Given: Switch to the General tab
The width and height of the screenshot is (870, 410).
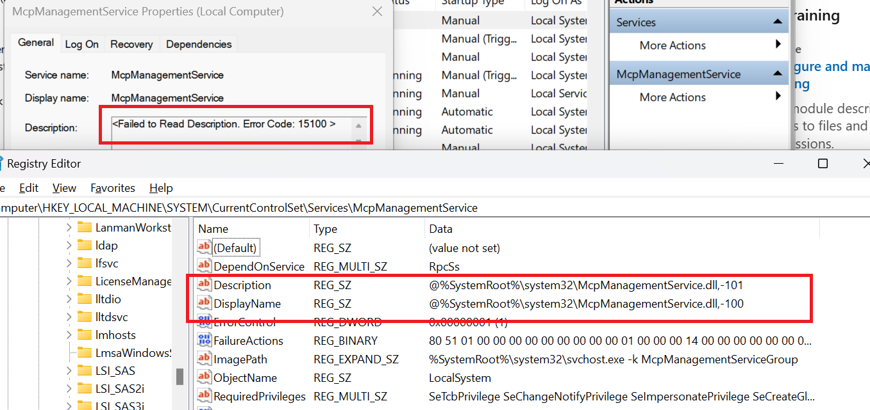Looking at the screenshot, I should point(36,42).
